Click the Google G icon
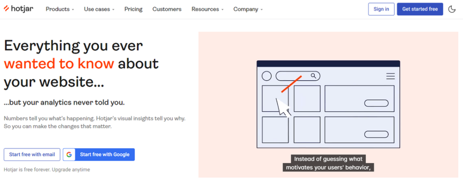This screenshot has height=187, width=463. [x=69, y=155]
